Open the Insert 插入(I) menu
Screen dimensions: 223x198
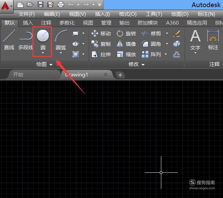103,14
